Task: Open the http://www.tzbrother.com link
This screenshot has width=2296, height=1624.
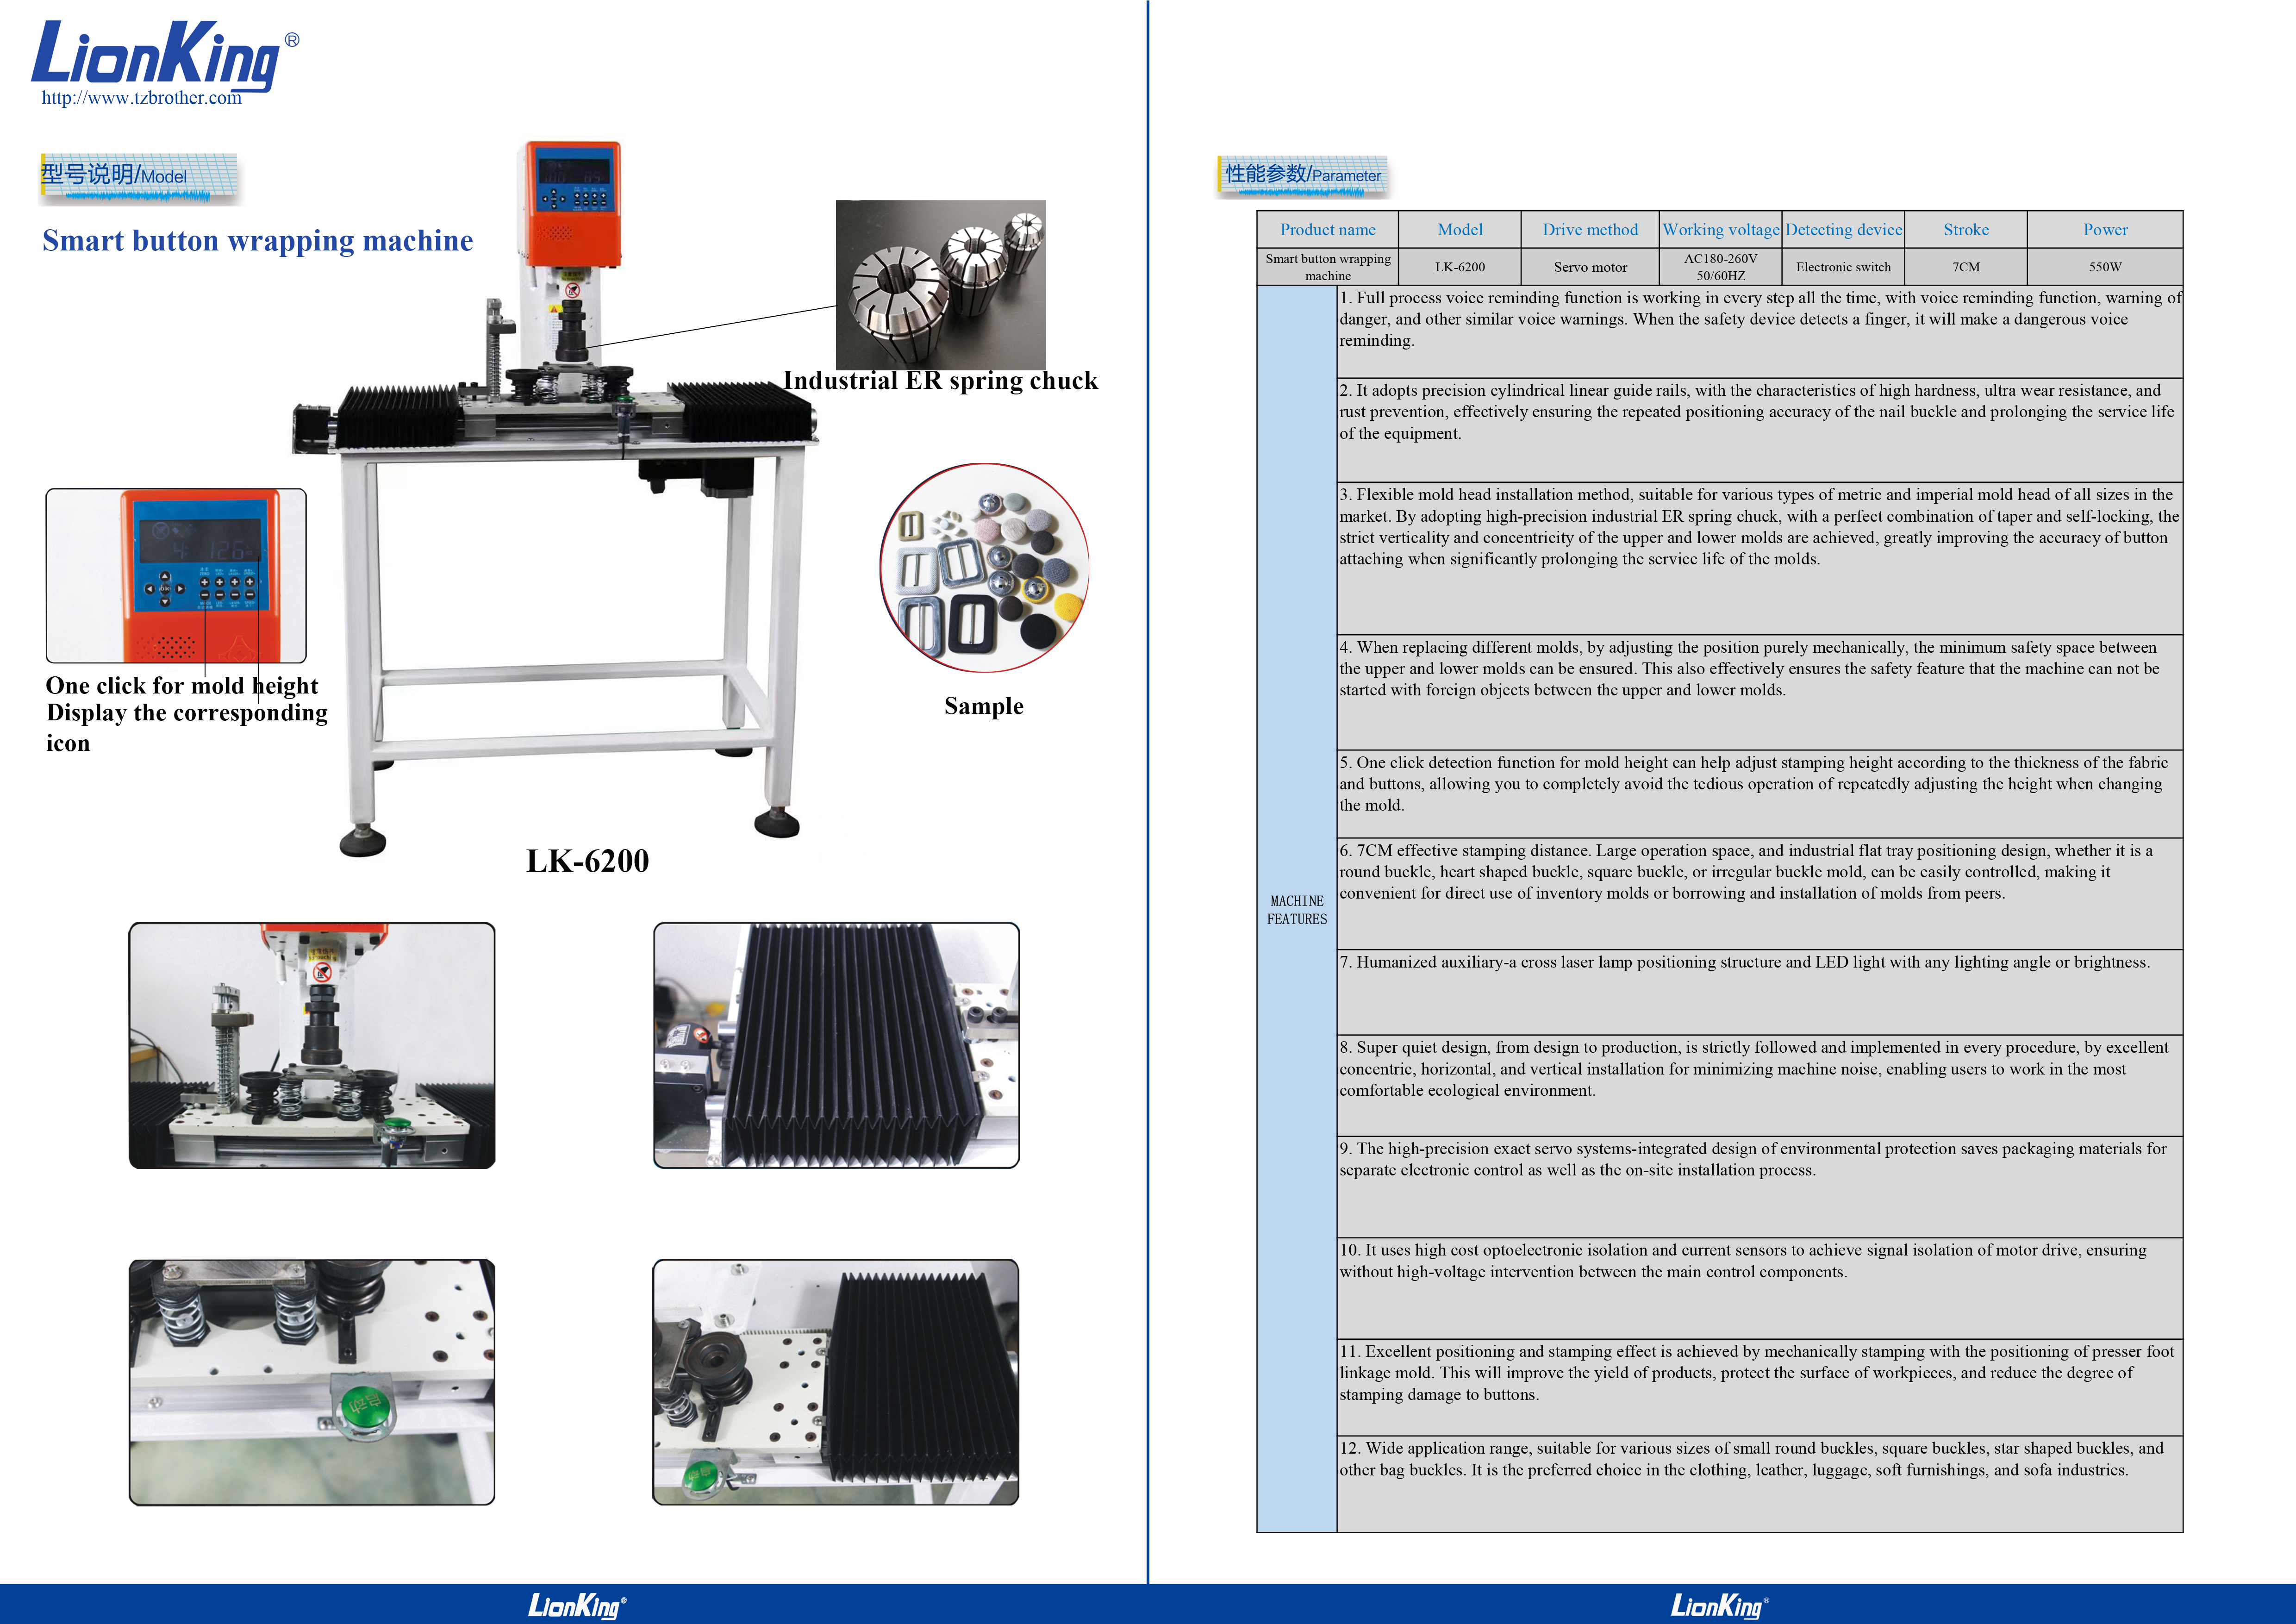Action: pyautogui.click(x=141, y=98)
